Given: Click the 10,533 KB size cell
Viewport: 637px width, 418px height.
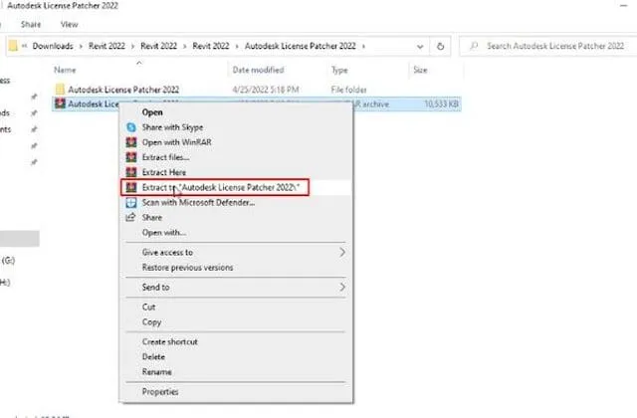Looking at the screenshot, I should pos(441,104).
